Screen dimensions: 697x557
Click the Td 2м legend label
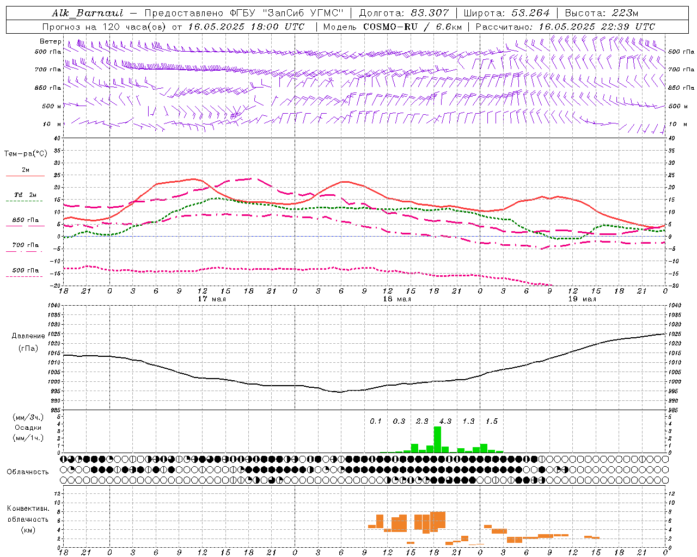[25, 195]
